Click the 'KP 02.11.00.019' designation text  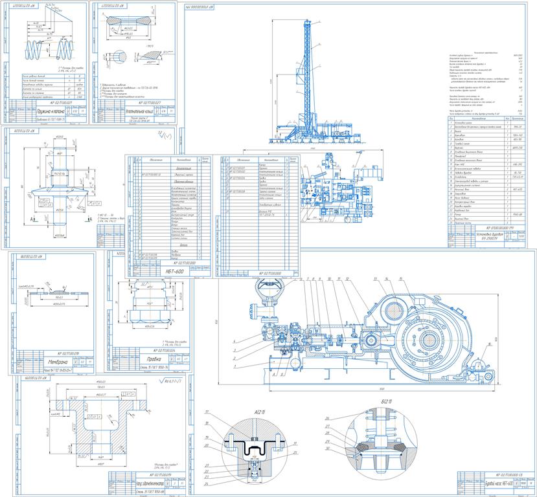161,475
